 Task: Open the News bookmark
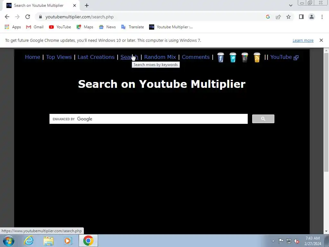107,27
